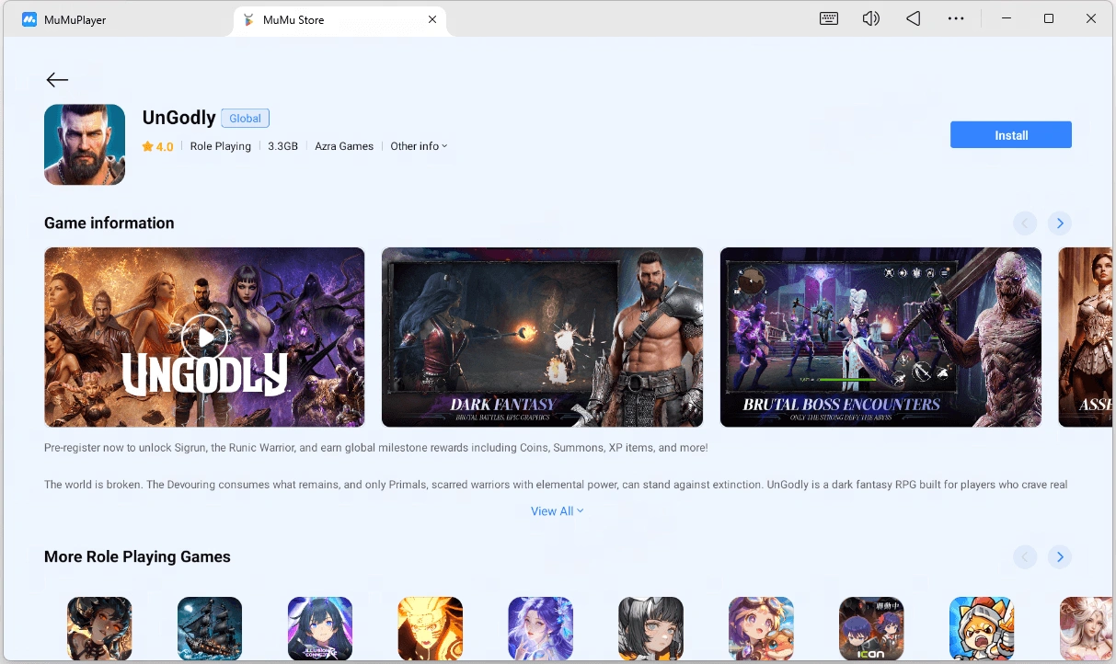
Task: Open the orange spiky-haired ninja game icon
Action: click(x=431, y=629)
